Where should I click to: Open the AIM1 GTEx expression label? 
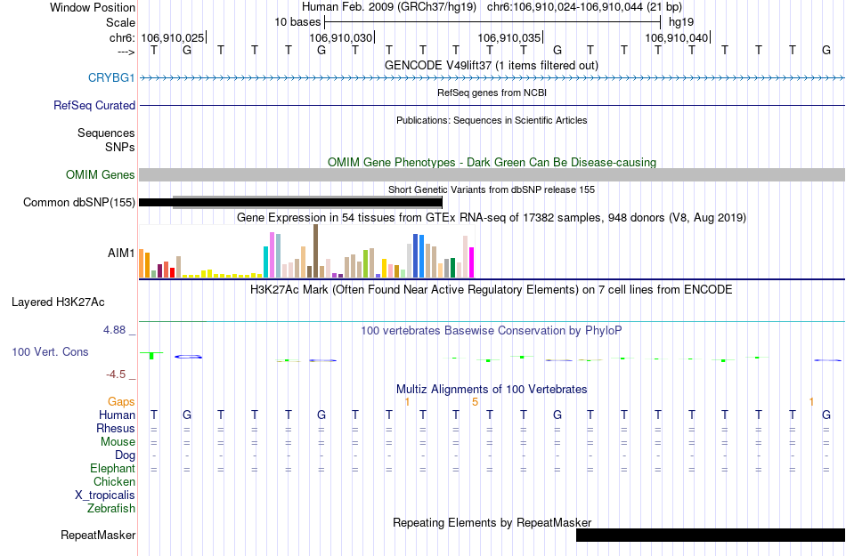tap(121, 253)
